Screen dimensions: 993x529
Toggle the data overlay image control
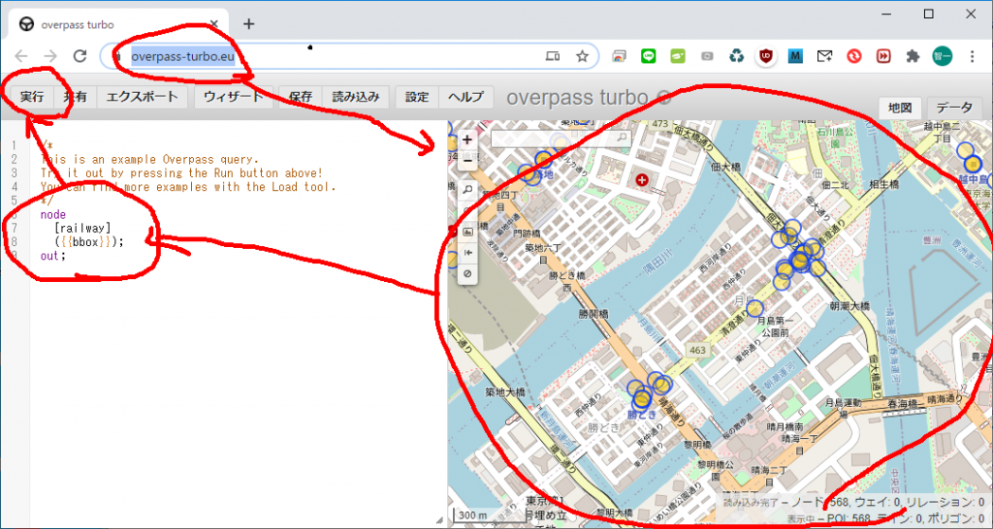click(467, 232)
